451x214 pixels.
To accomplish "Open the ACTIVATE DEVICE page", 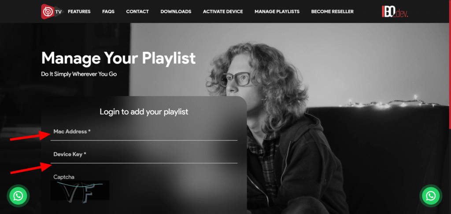I will coord(223,11).
